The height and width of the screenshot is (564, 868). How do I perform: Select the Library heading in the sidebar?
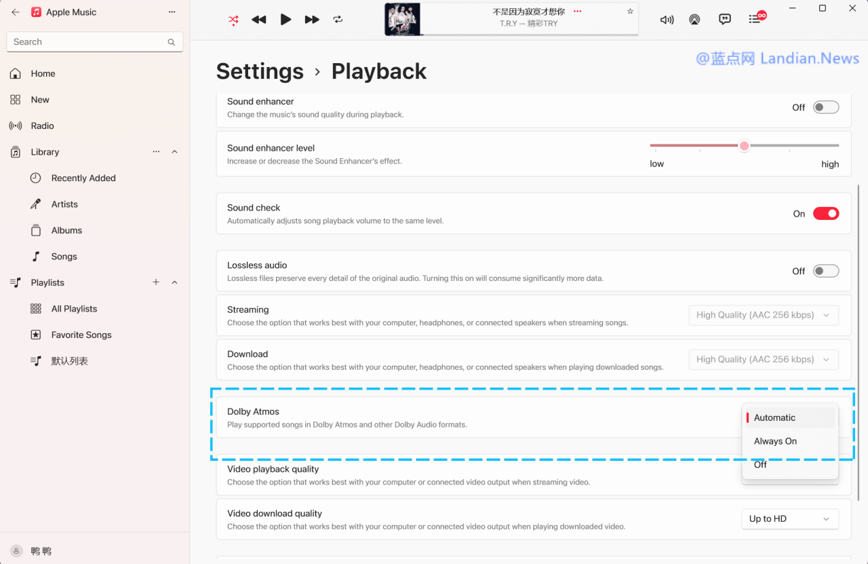click(x=45, y=152)
